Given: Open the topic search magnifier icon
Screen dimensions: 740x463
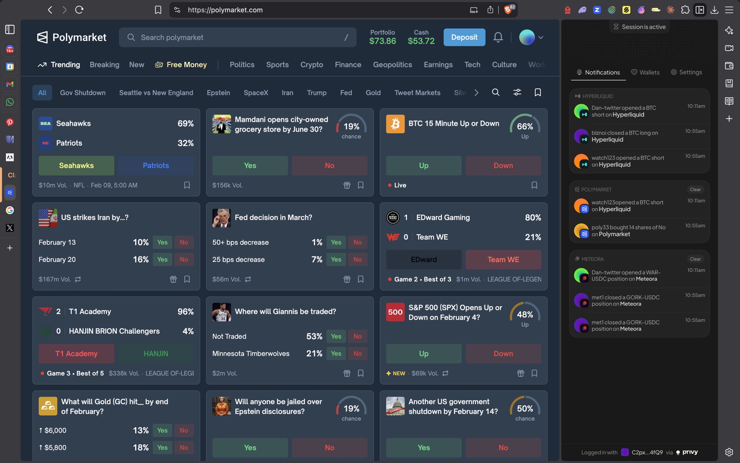Looking at the screenshot, I should pyautogui.click(x=495, y=92).
